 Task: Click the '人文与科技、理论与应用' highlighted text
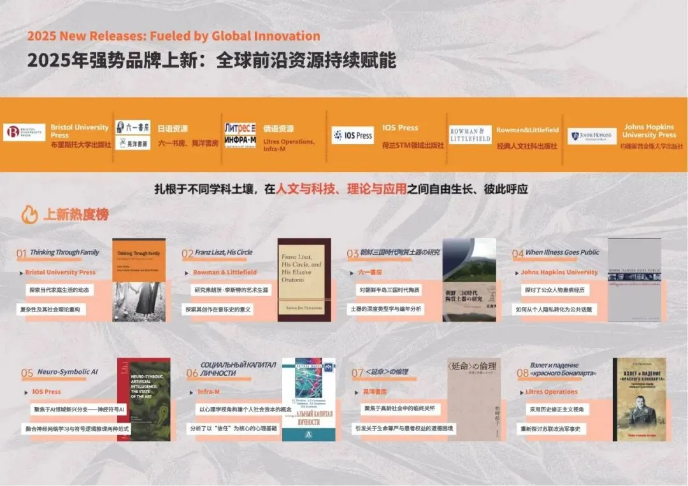click(341, 189)
